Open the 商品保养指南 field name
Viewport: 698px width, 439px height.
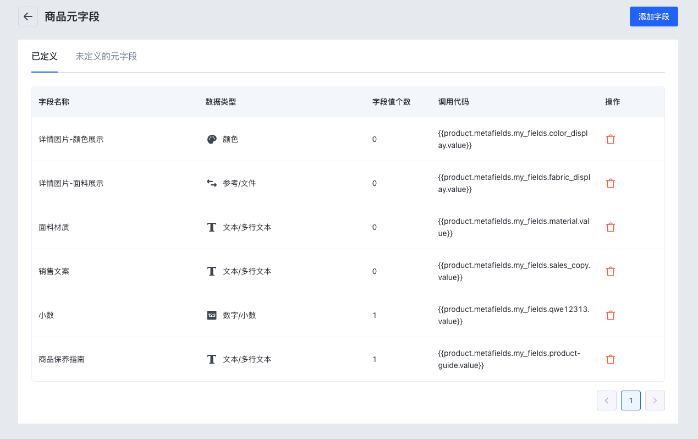coord(62,359)
